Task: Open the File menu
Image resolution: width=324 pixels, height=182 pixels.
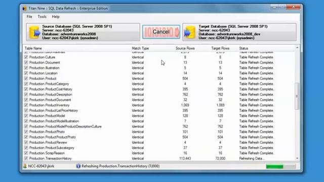Action: [x=29, y=17]
